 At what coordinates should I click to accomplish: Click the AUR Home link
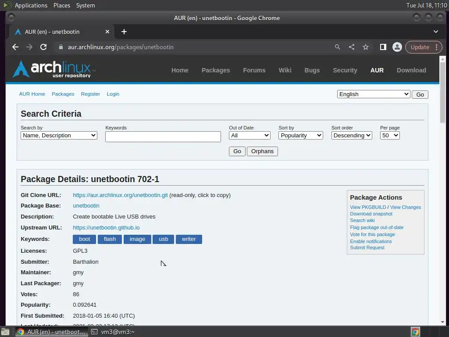click(32, 94)
